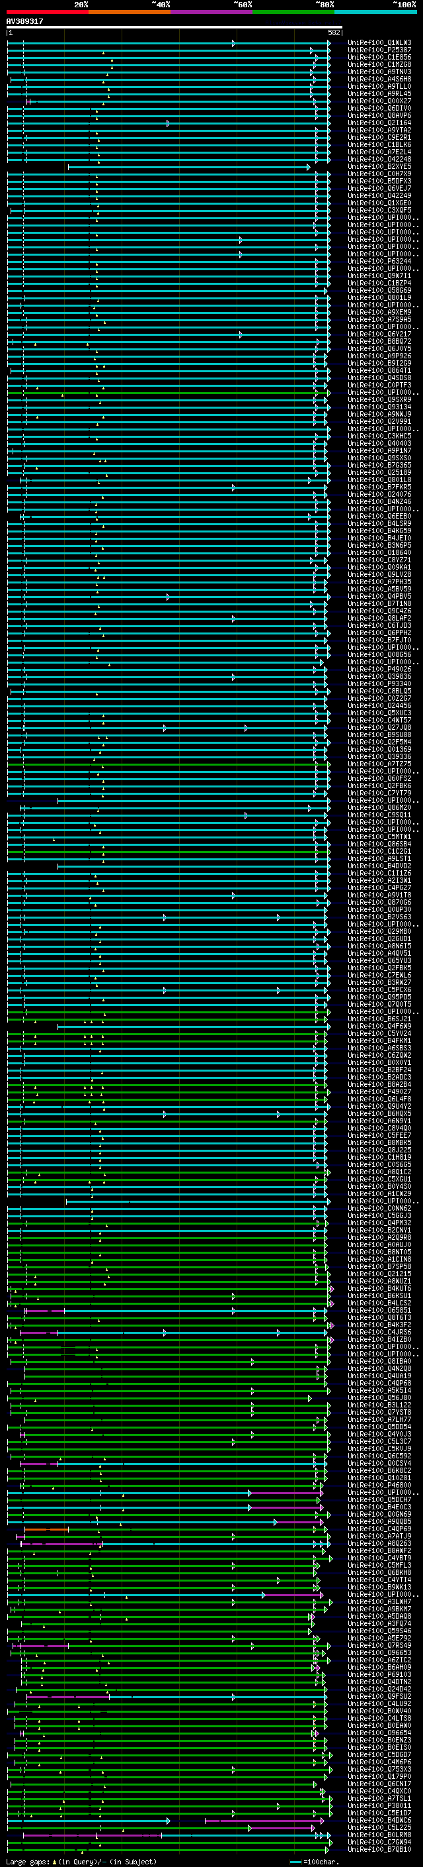
Task: Open hit UniRef100_A4S6H8
Action: coord(379,79)
